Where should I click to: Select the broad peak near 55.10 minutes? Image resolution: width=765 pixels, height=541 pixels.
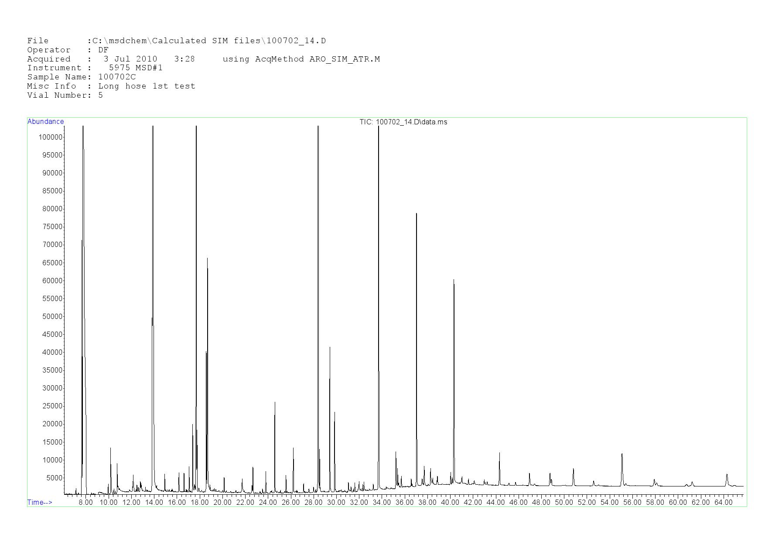click(622, 455)
